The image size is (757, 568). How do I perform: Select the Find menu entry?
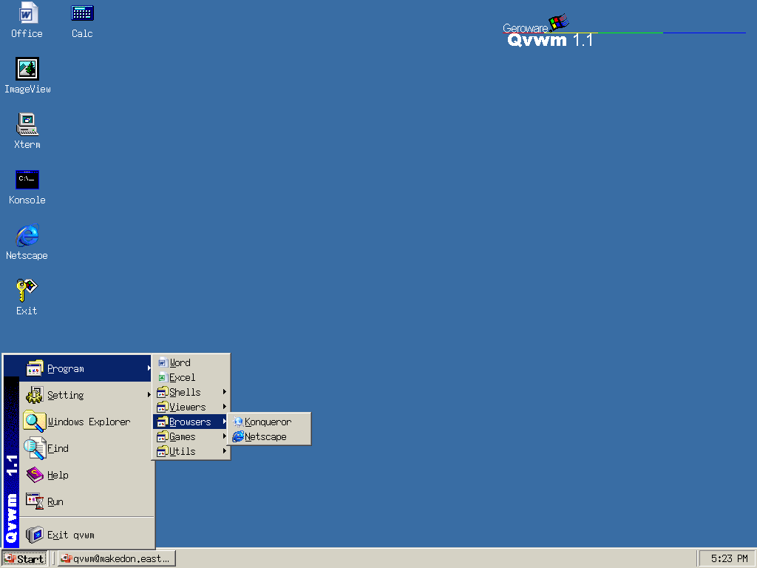coord(86,448)
